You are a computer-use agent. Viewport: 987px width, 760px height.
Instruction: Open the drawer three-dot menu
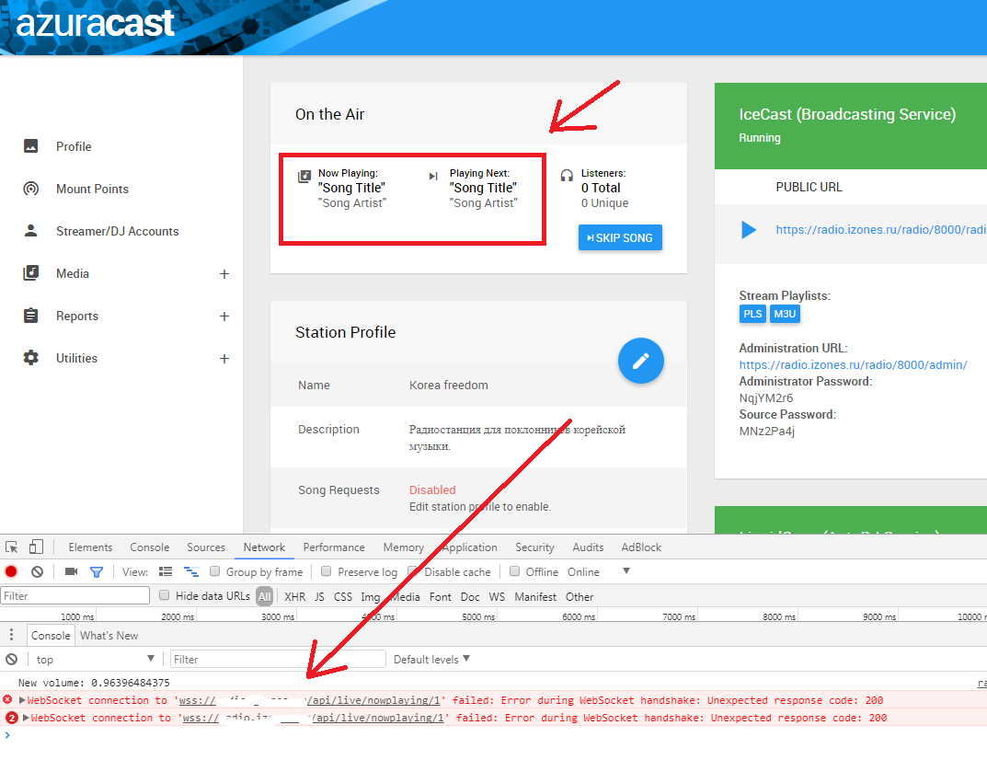(x=11, y=635)
